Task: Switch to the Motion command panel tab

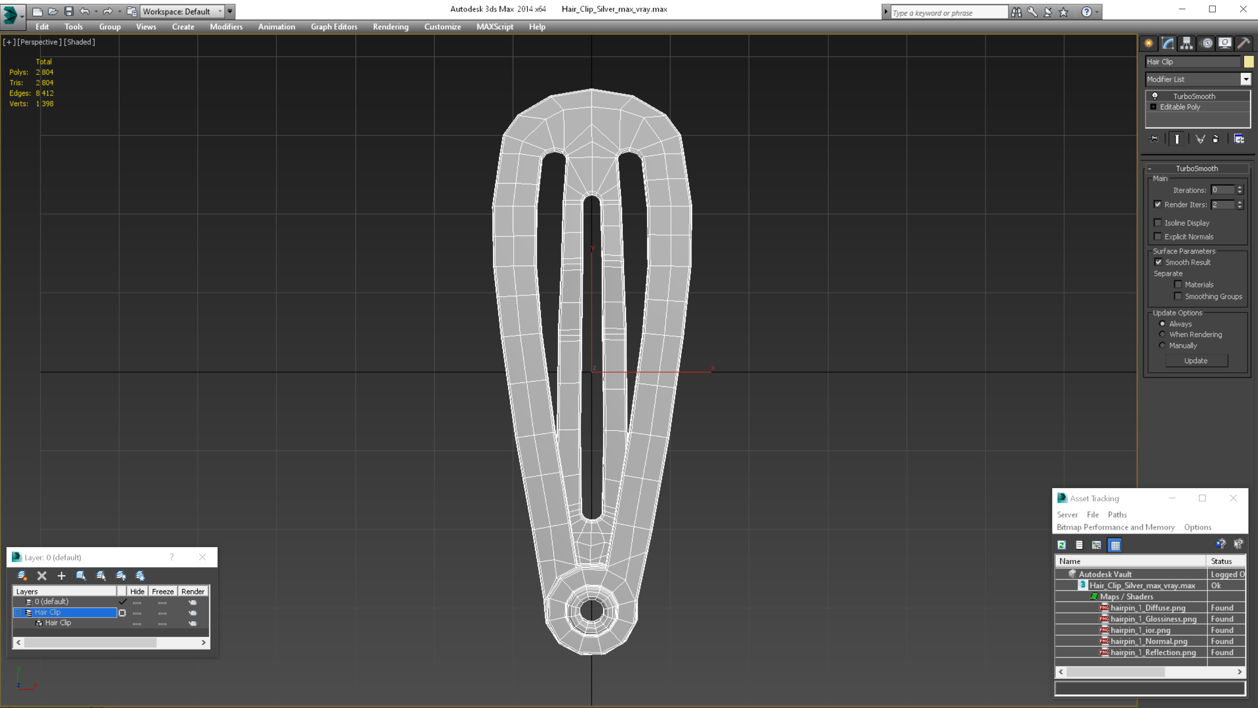Action: (x=1206, y=43)
